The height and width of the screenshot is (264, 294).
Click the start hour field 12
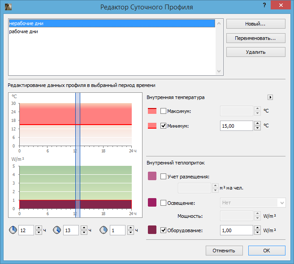[26, 230]
